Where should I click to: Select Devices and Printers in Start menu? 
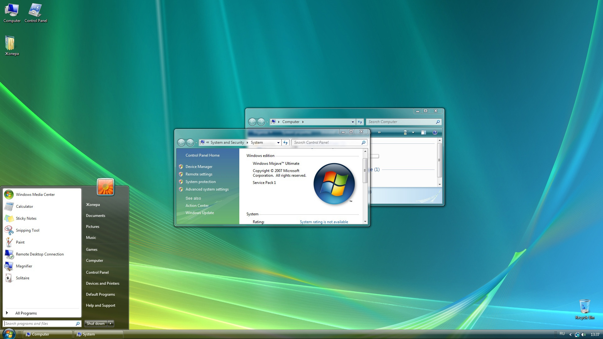[102, 283]
